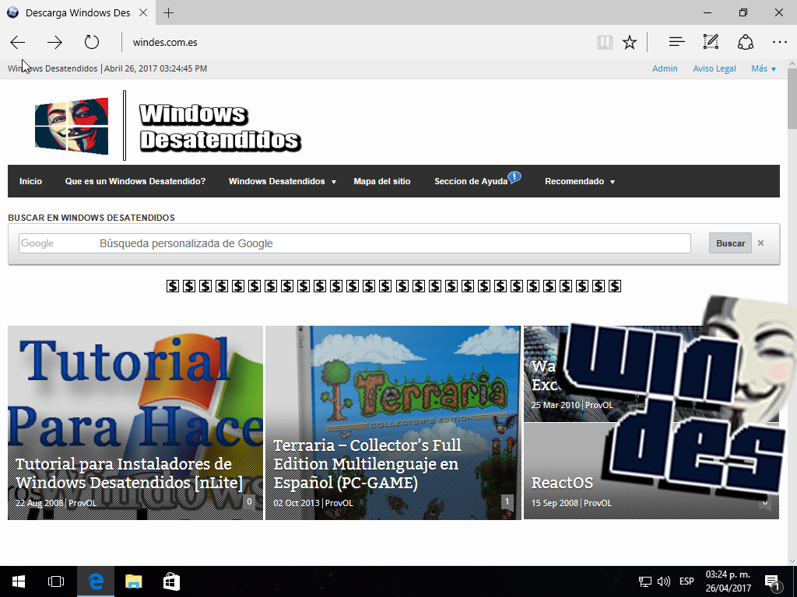Click the network tray icon
Viewport: 797px width, 597px height.
(645, 581)
